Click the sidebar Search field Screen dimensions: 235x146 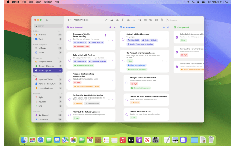pyautogui.click(x=48, y=26)
